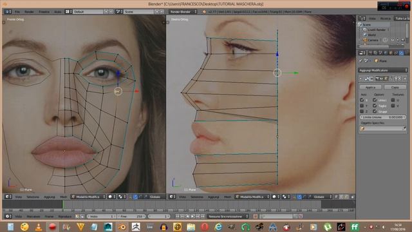Click timeline editor type icon
This screenshot has height=232, width=412.
pos(8,217)
